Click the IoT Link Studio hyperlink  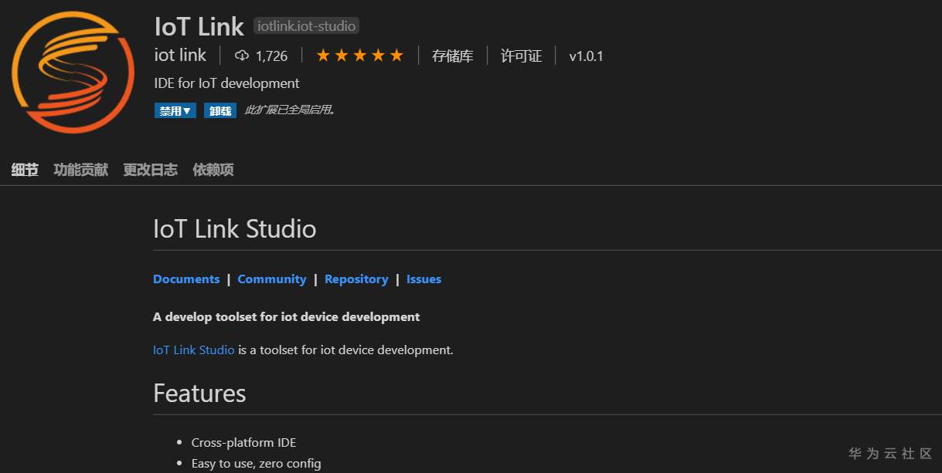point(193,350)
